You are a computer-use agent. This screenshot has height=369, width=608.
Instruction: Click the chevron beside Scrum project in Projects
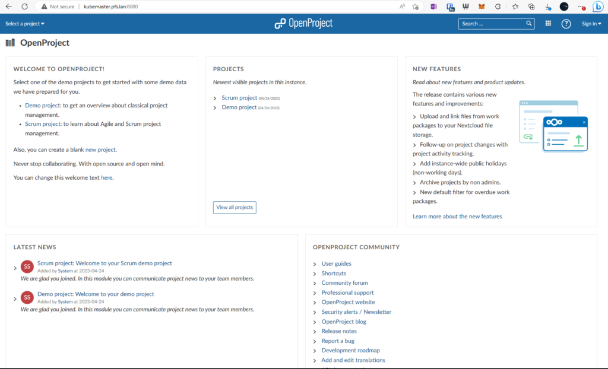click(x=215, y=98)
